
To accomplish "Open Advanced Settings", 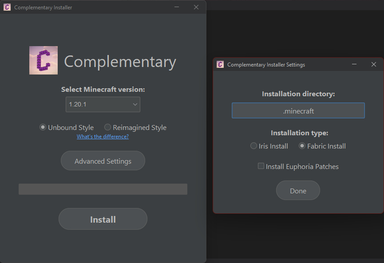I will (103, 161).
